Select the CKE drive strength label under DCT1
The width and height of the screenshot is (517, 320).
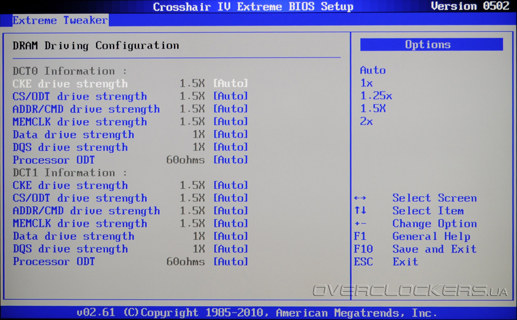(x=70, y=186)
